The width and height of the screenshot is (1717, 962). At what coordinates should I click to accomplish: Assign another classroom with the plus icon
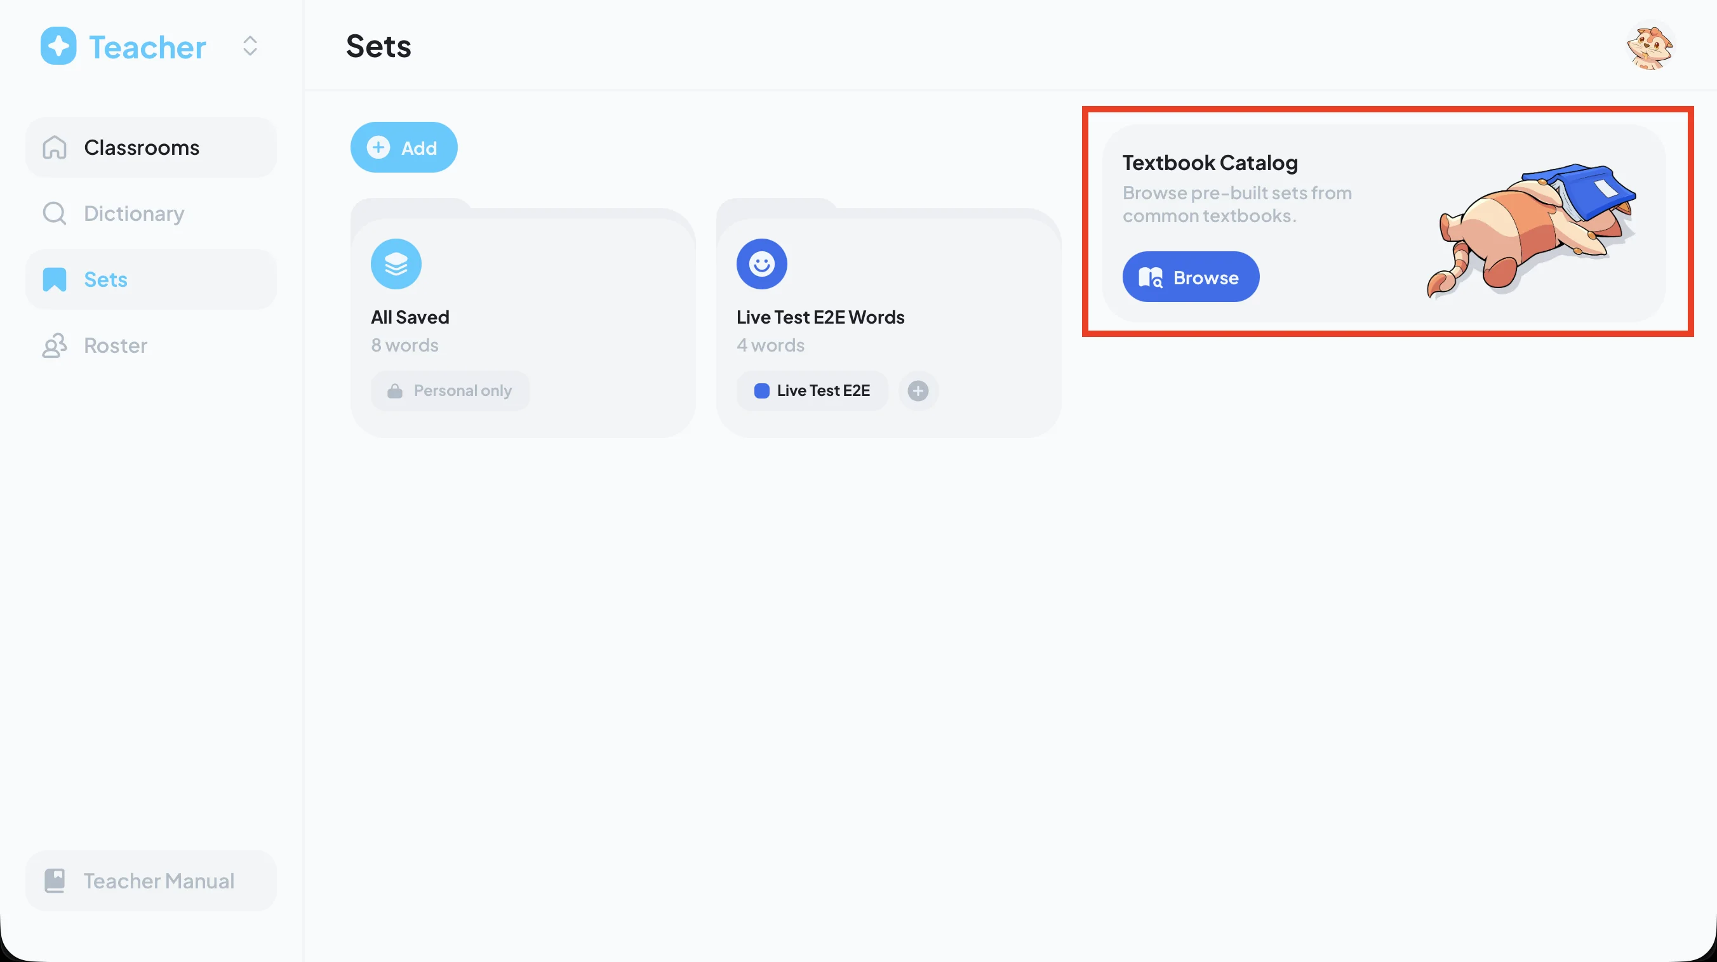(918, 390)
